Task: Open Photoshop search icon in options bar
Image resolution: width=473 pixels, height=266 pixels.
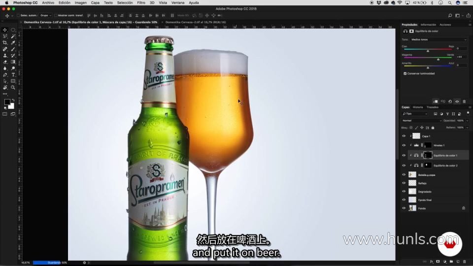Action: 450,15
